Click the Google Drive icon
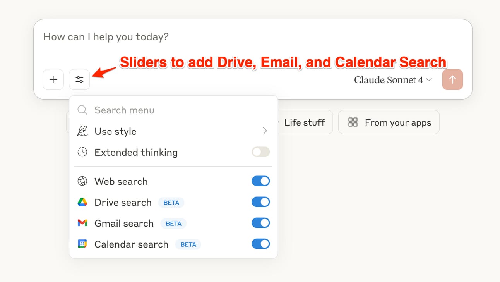Image resolution: width=500 pixels, height=282 pixels. tap(82, 202)
